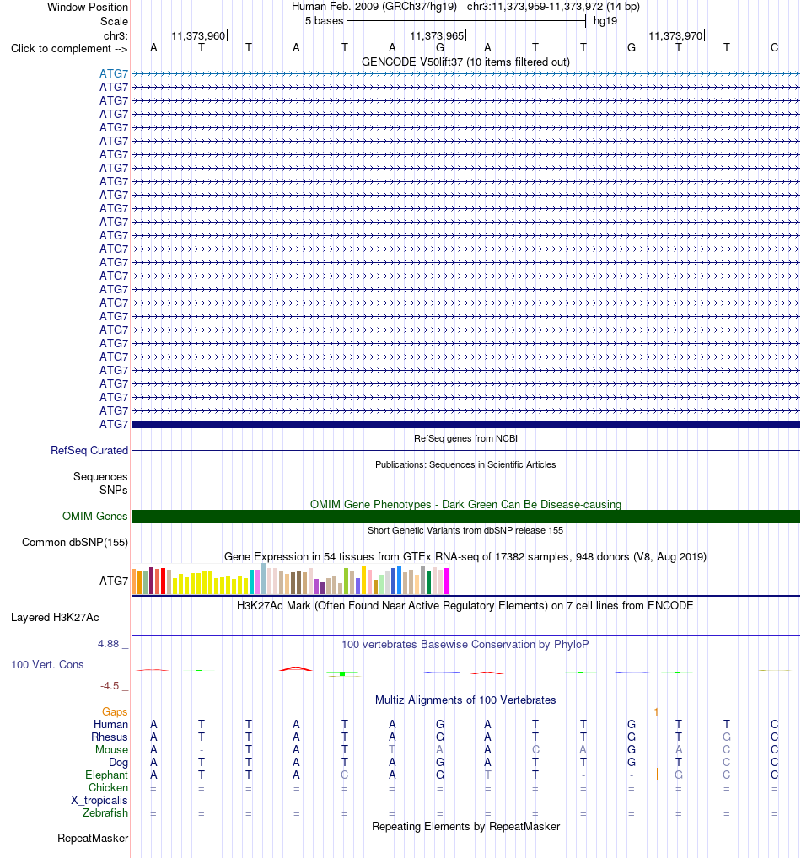
Task: Click the thick dark-blue ATG7 exon bar
Action: [466, 424]
